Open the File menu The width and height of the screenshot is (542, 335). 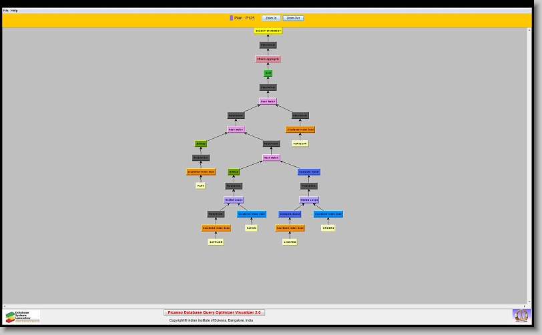tap(6, 11)
